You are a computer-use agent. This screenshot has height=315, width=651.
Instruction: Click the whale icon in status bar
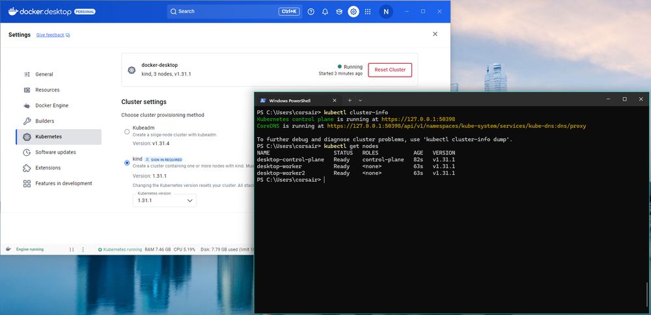[8, 249]
